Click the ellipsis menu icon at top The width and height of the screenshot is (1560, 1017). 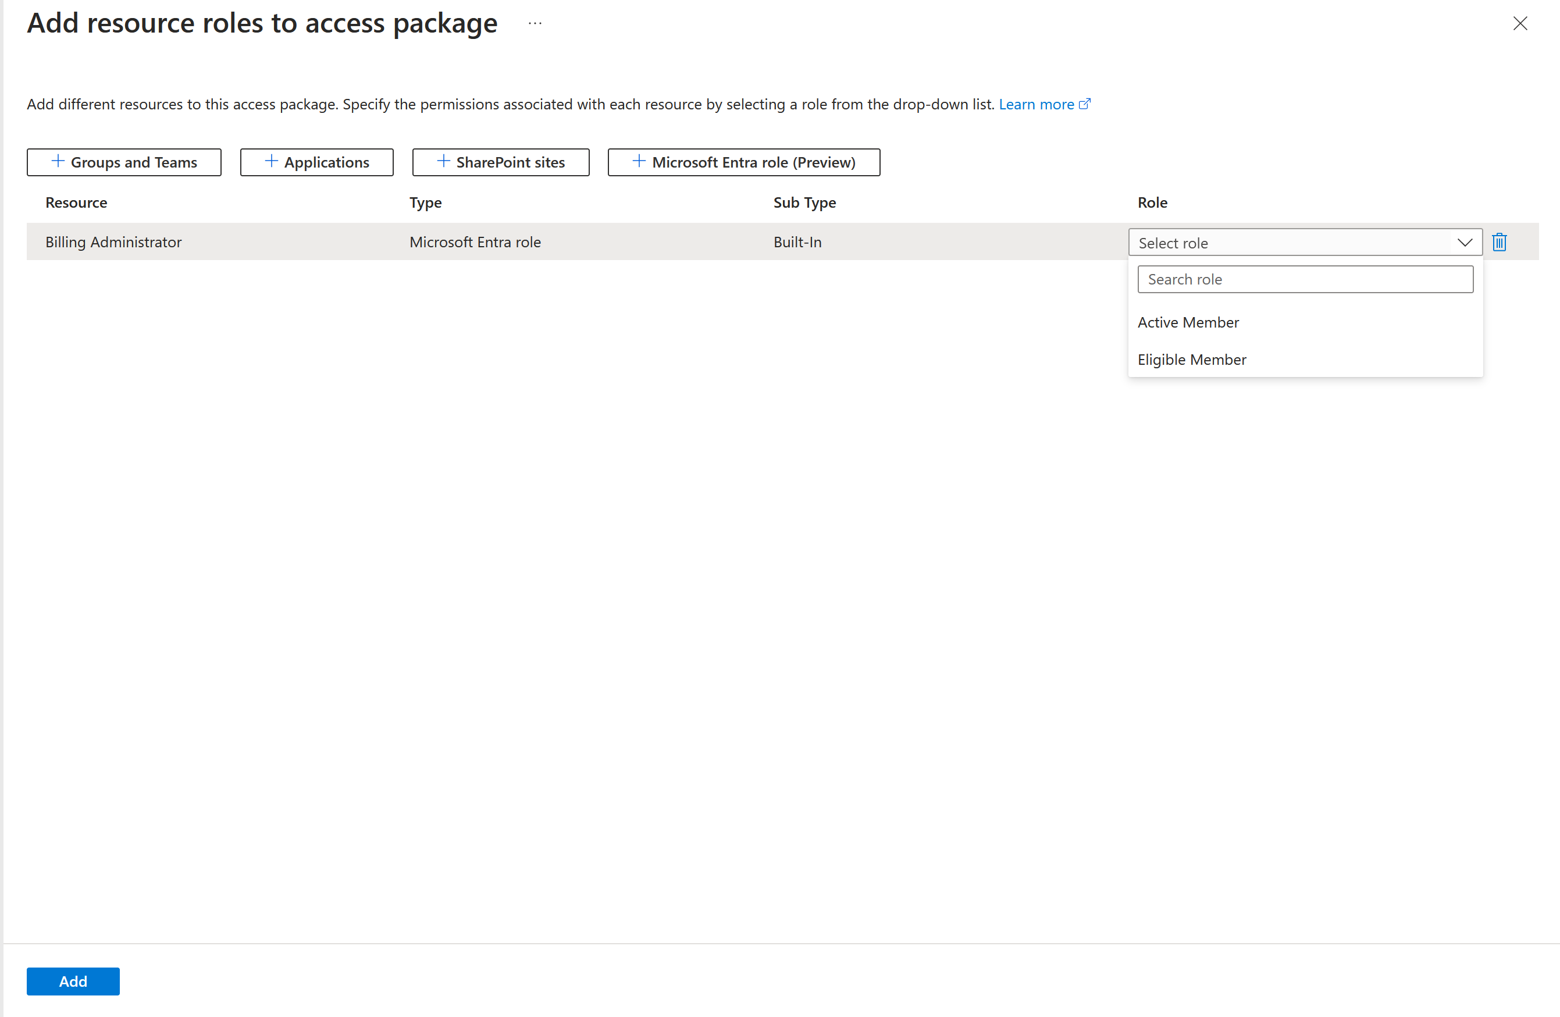pos(535,23)
